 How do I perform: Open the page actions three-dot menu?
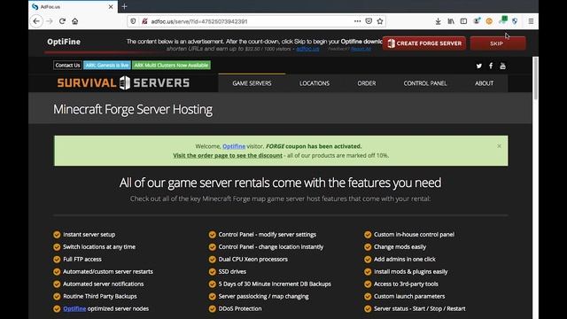[357, 21]
